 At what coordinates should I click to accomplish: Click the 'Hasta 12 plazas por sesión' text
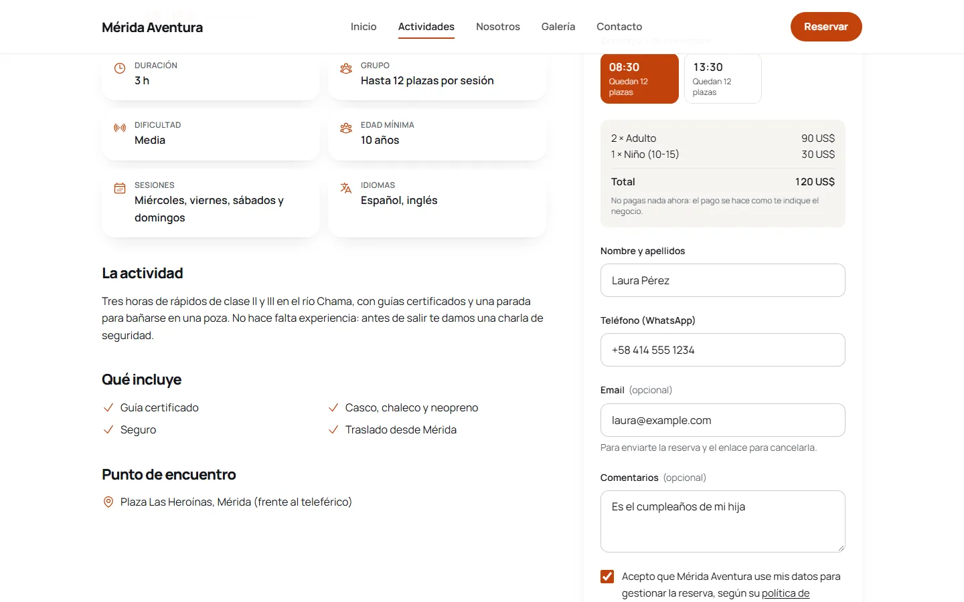pos(427,80)
